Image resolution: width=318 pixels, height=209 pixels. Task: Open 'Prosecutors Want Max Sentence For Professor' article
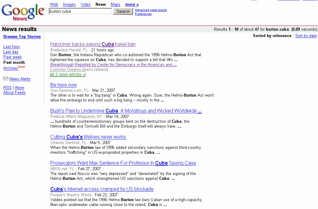point(123,163)
